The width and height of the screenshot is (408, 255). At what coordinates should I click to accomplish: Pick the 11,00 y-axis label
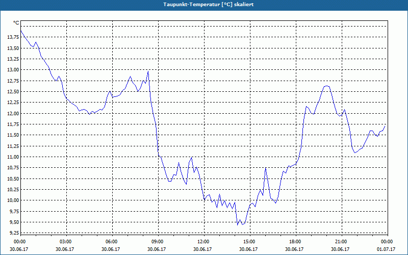13,157
